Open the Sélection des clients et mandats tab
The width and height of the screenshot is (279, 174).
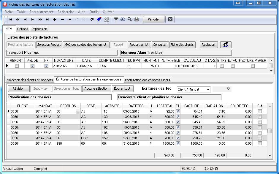click(30, 80)
